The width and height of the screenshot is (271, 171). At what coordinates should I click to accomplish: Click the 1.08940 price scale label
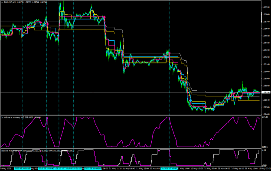click(266, 79)
